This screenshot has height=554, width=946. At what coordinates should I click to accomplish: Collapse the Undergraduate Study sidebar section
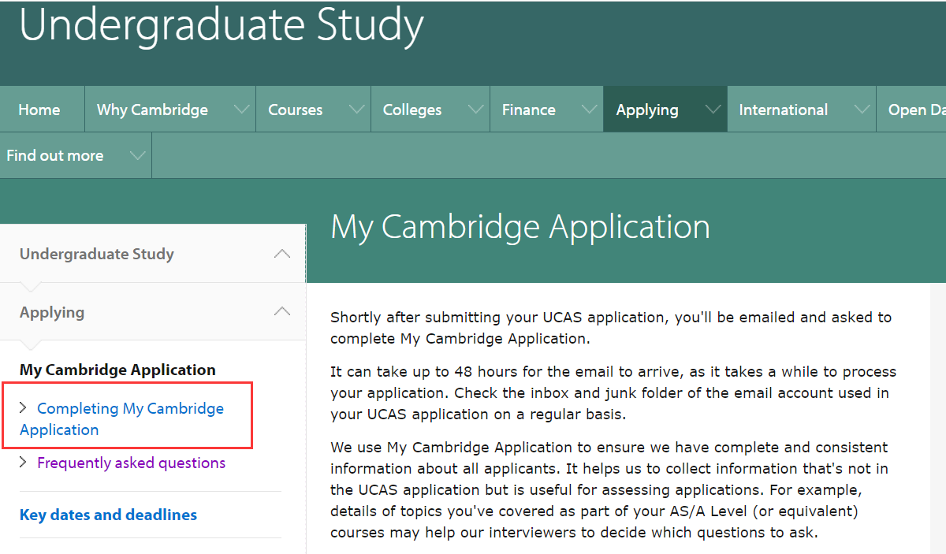click(281, 254)
